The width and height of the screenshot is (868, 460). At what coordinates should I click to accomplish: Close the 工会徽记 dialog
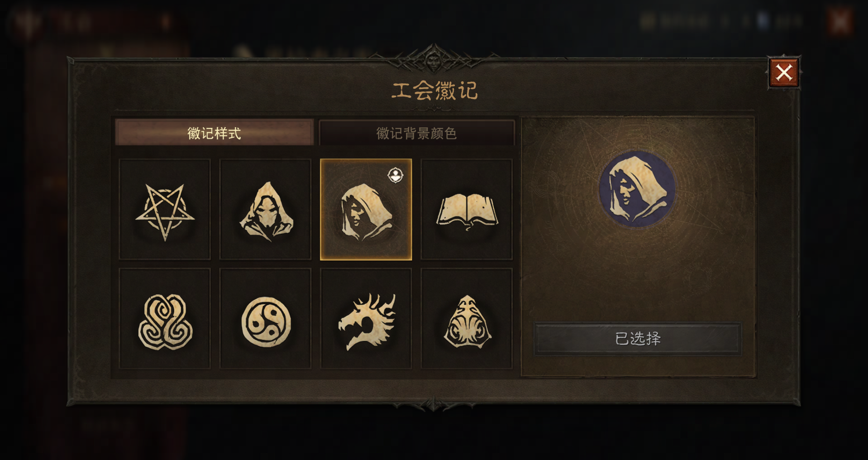pyautogui.click(x=784, y=72)
